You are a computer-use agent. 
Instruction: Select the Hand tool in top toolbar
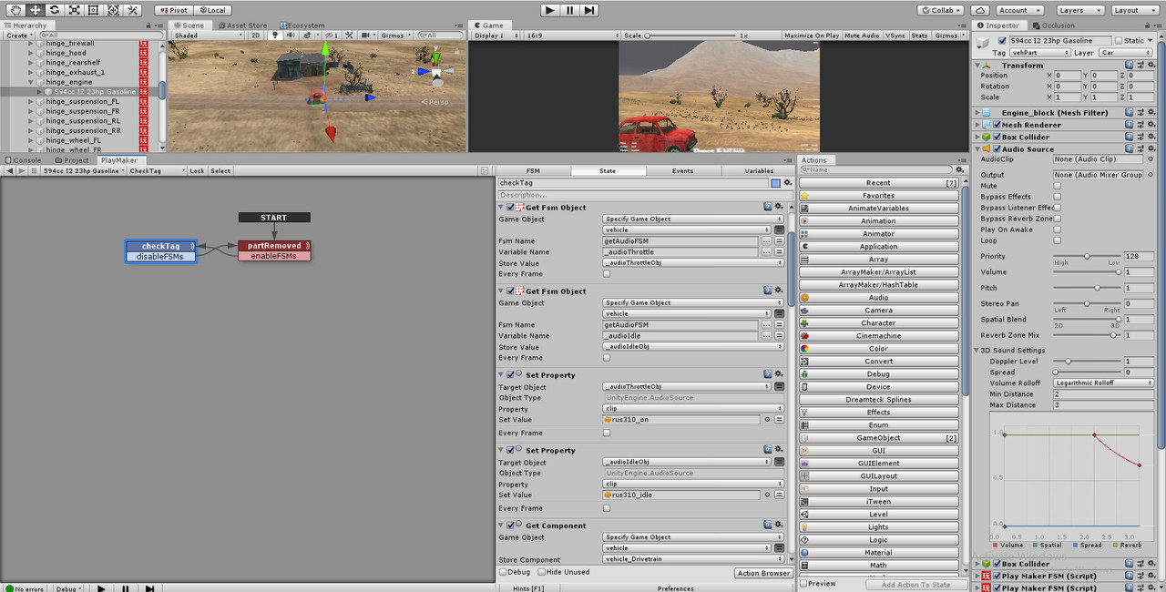15,10
